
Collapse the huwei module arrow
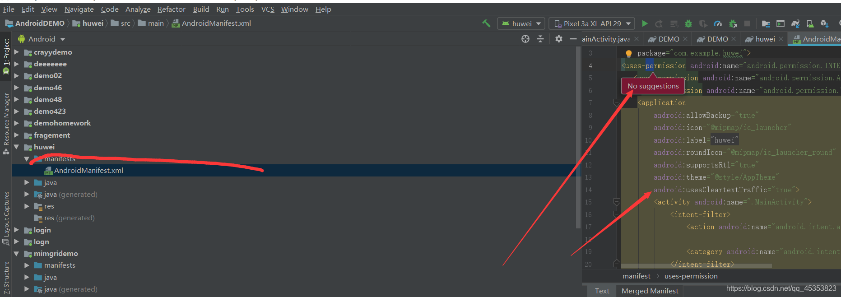point(17,147)
